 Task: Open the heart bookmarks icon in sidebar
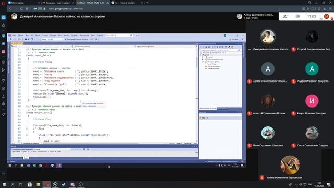[4, 80]
